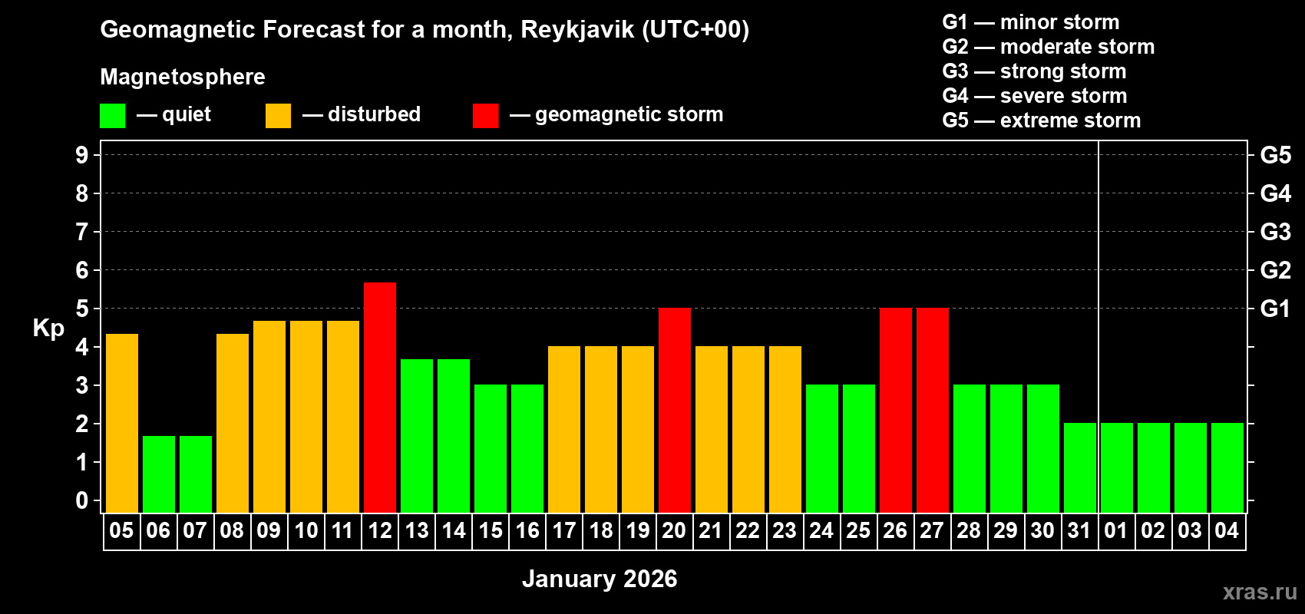This screenshot has height=614, width=1305.
Task: Click the green bar for day 24
Action: [x=822, y=449]
